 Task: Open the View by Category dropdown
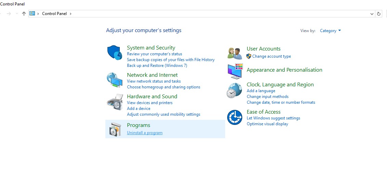click(x=330, y=31)
